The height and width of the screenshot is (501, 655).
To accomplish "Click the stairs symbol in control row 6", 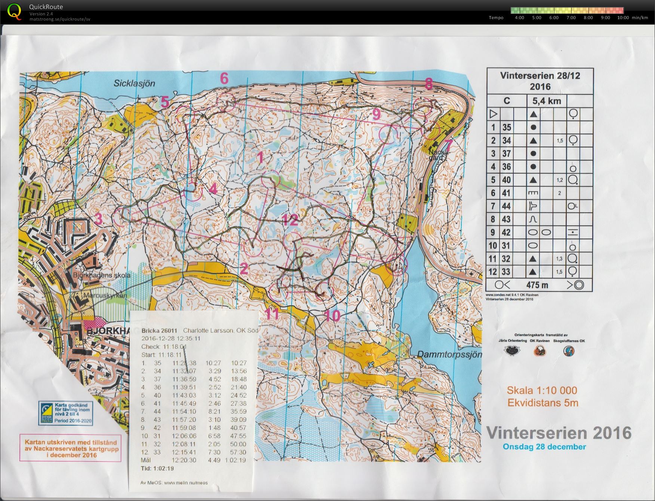I will [x=533, y=193].
